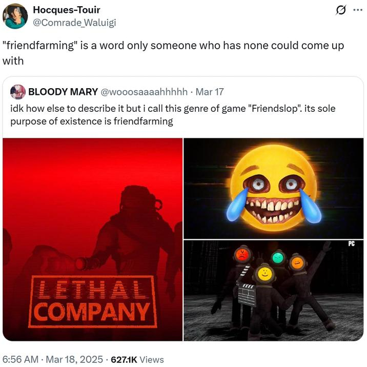Click the yellow smiley helmet character

(264, 273)
